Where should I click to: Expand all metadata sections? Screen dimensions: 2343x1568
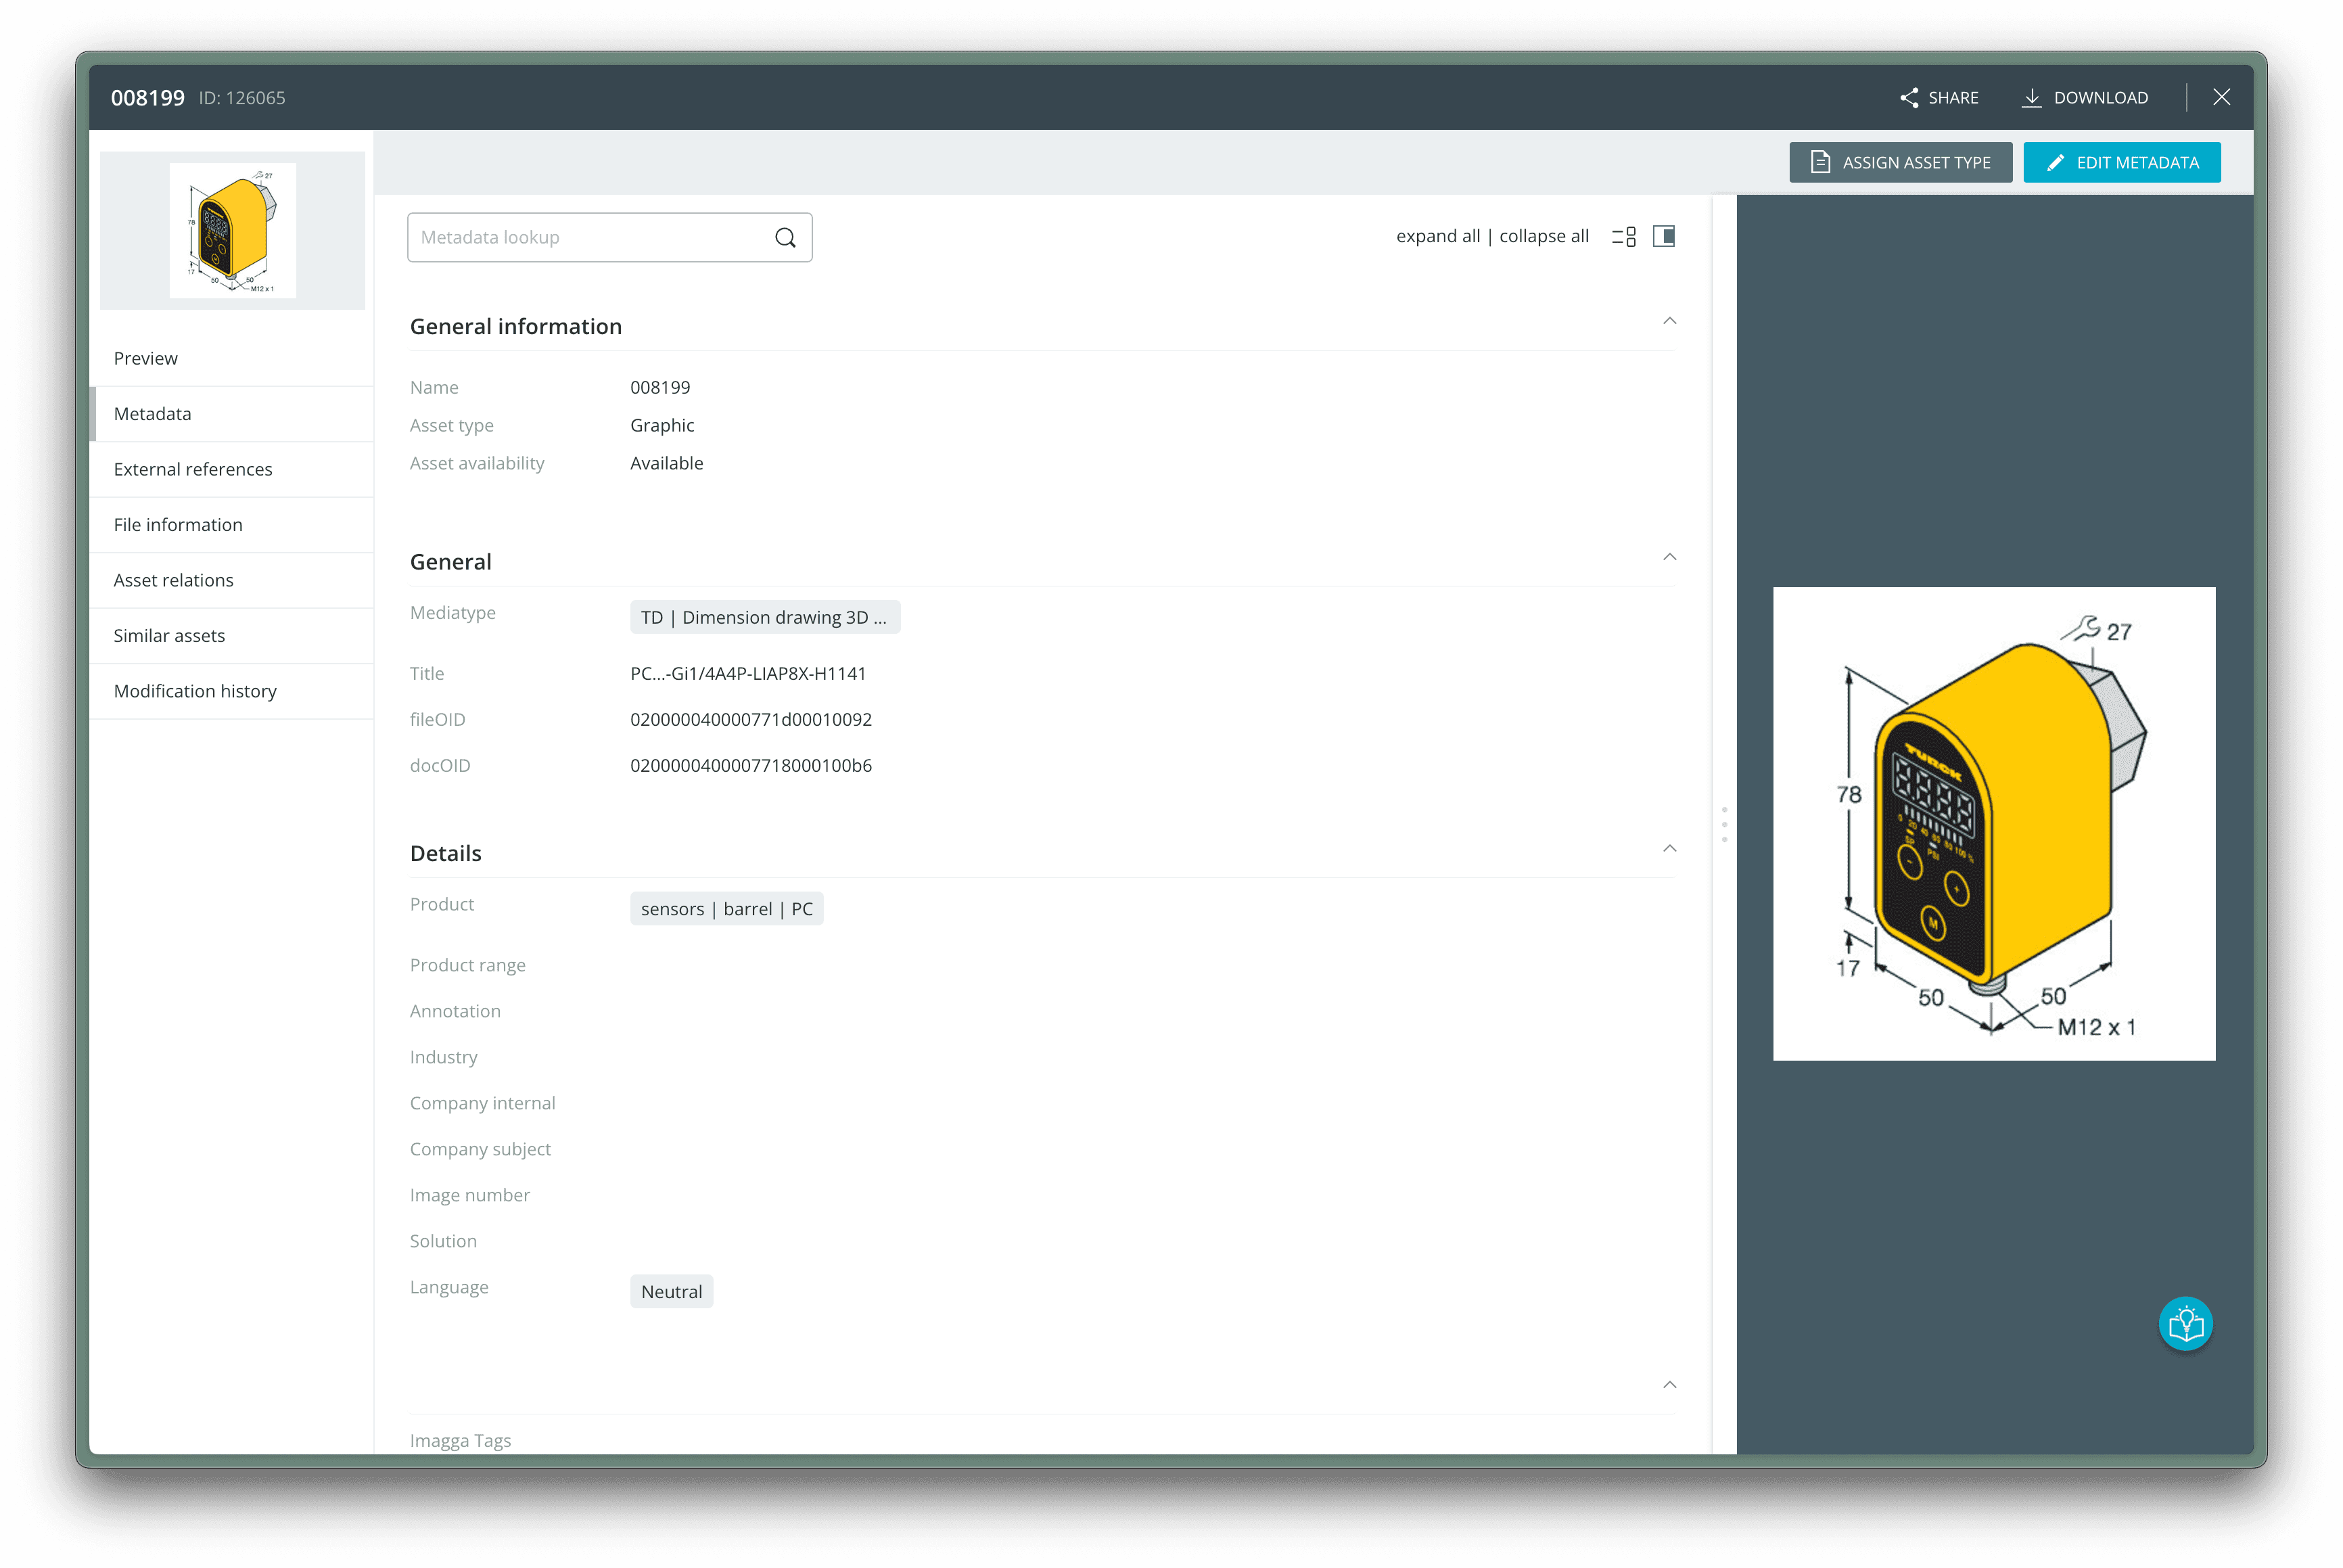click(1437, 236)
